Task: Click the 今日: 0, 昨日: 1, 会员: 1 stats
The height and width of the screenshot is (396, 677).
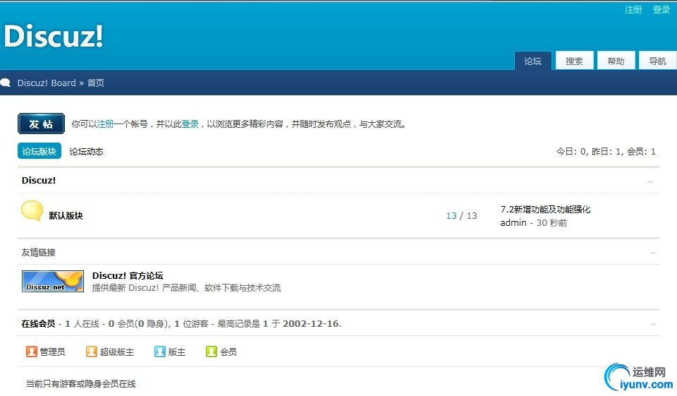Action: tap(606, 151)
